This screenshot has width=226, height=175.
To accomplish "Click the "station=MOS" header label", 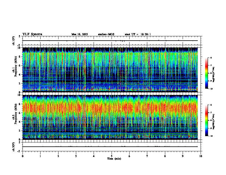I will (106, 34).
